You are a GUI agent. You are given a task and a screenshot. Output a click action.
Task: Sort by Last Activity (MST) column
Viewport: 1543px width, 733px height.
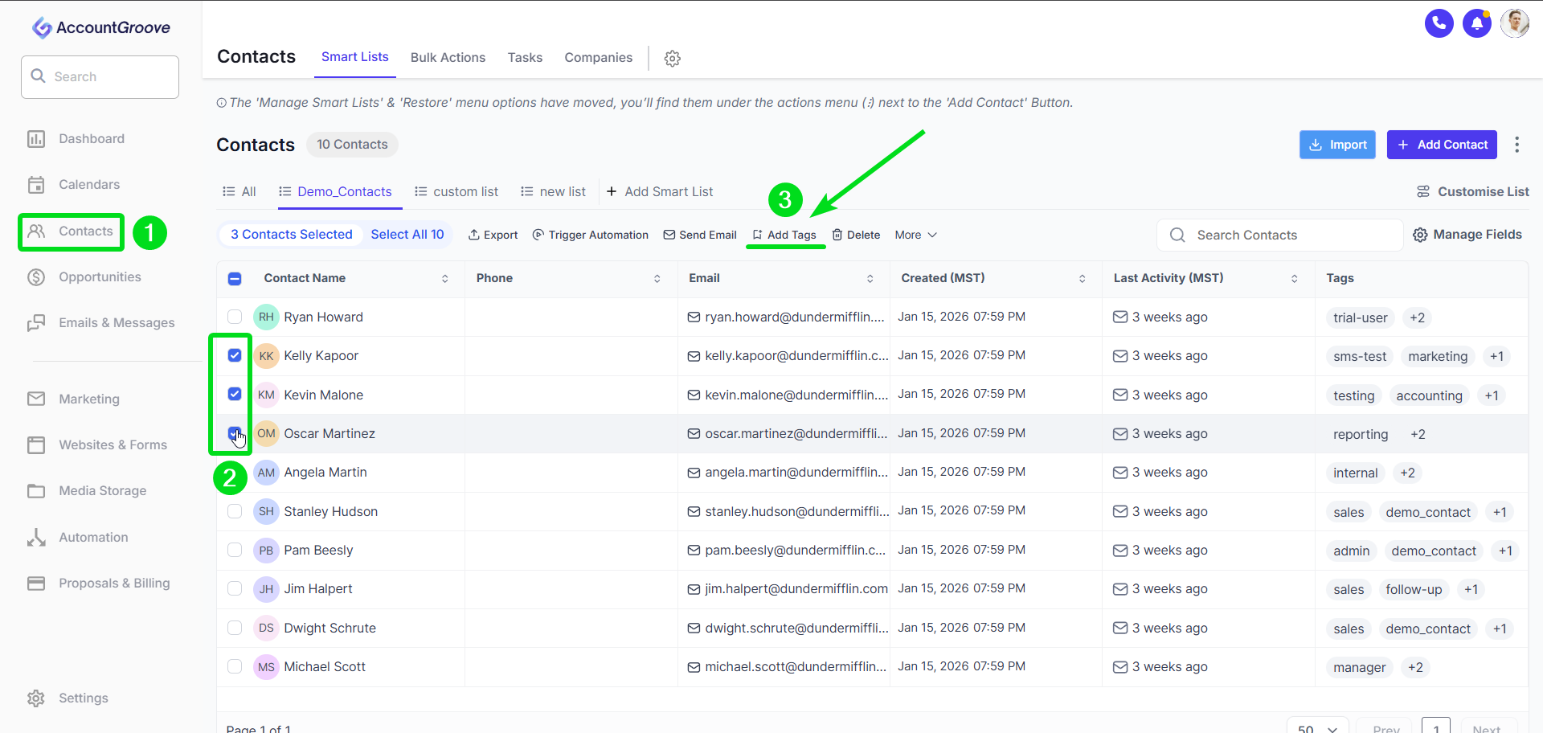point(1295,279)
